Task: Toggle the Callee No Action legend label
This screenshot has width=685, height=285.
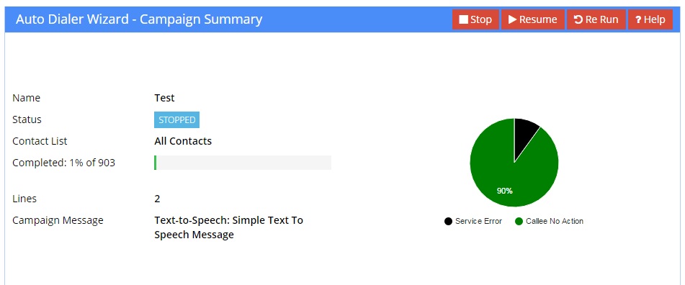Action: [x=555, y=221]
